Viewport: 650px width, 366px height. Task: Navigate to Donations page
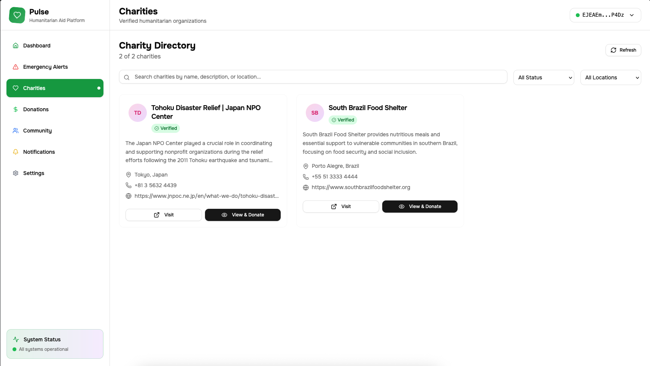pyautogui.click(x=36, y=109)
